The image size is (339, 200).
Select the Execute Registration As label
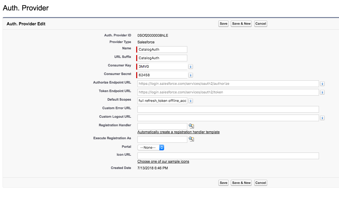click(x=112, y=138)
